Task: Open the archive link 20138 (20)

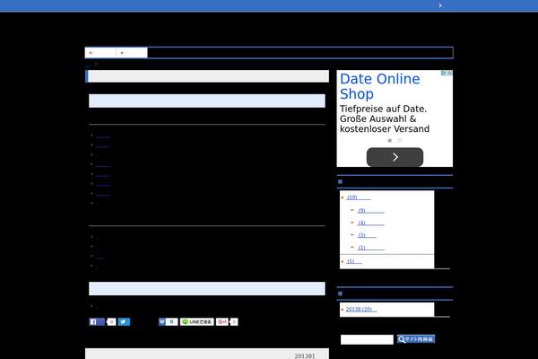Action: [x=361, y=309]
